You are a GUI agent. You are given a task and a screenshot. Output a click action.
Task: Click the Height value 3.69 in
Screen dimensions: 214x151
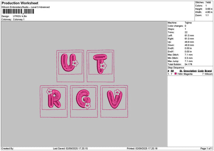click(x=209, y=9)
